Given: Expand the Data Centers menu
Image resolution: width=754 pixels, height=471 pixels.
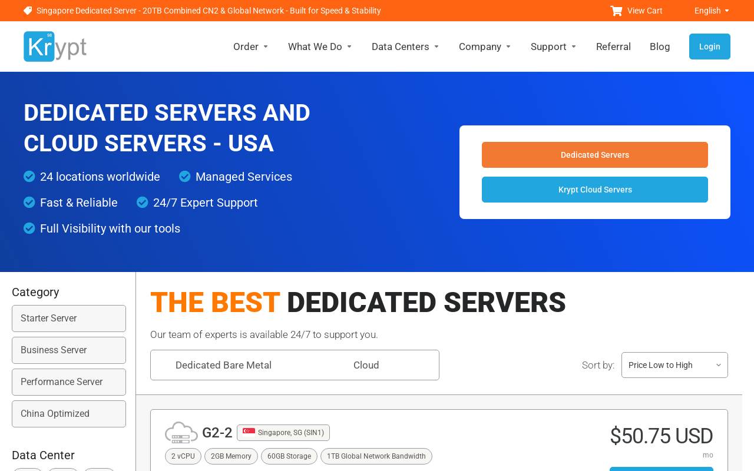Looking at the screenshot, I should point(405,47).
